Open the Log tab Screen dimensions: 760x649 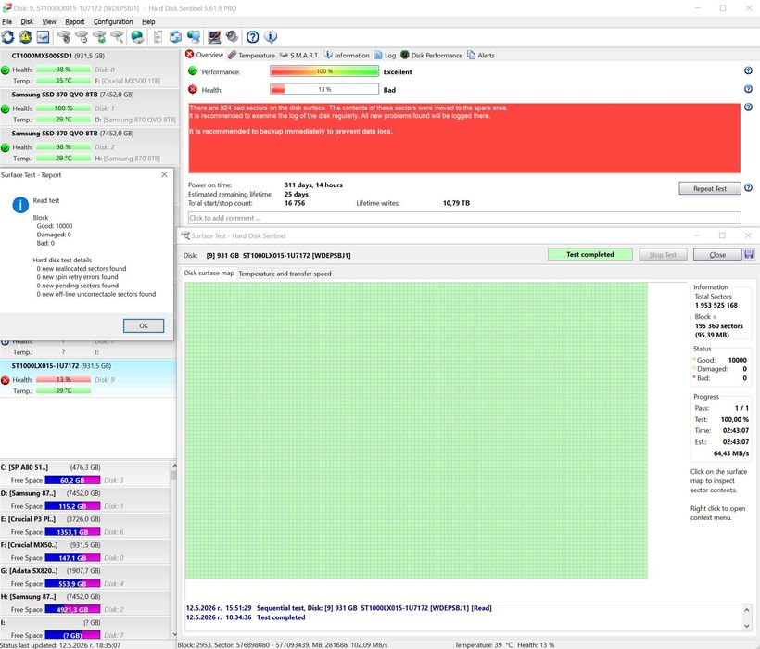point(386,56)
